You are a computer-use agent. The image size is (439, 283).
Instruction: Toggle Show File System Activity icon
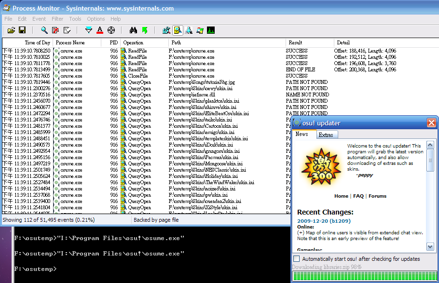178,30
